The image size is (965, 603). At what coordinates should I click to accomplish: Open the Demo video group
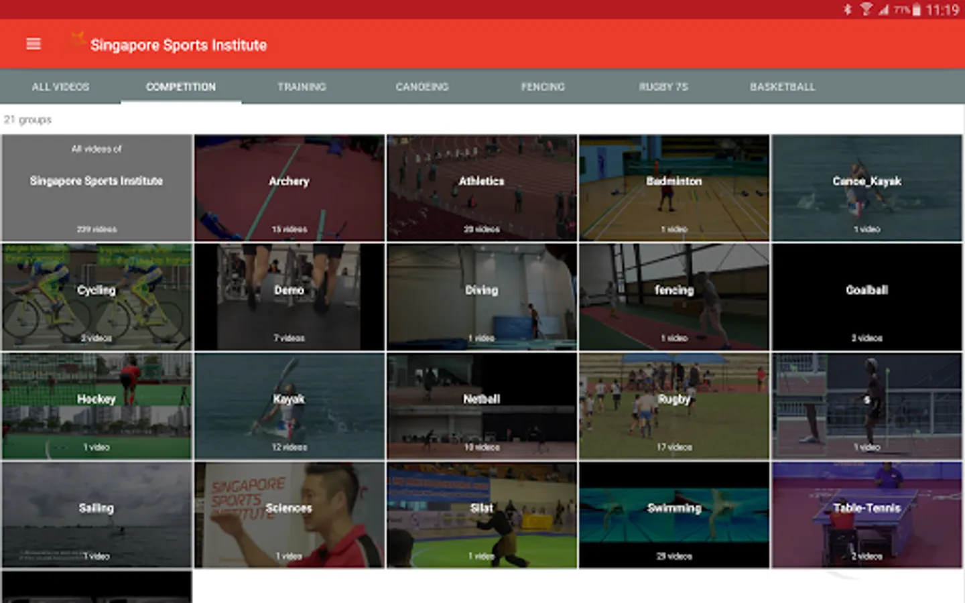coord(289,297)
